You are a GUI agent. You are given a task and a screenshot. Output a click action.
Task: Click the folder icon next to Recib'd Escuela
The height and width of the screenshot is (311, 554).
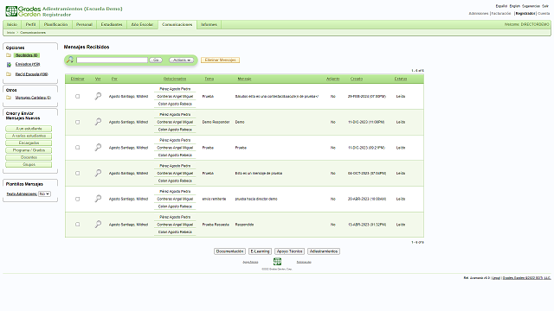(9, 74)
